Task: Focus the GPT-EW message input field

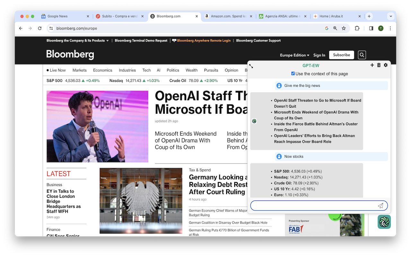Action: (319, 206)
